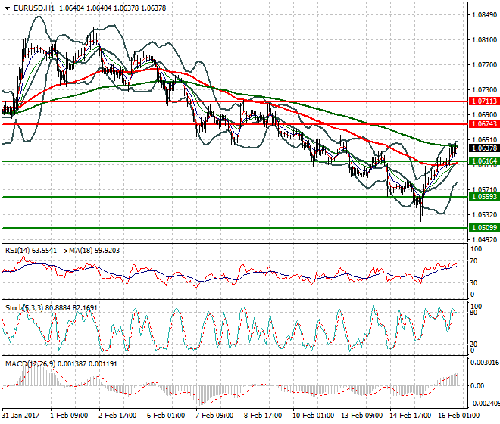The image size is (500, 424).
Task: Click the MACD(12,26,9) indicator label
Action: [30, 364]
